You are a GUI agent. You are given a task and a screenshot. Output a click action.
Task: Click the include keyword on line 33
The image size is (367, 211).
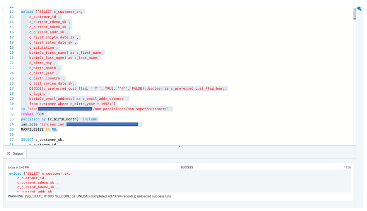click(x=90, y=119)
